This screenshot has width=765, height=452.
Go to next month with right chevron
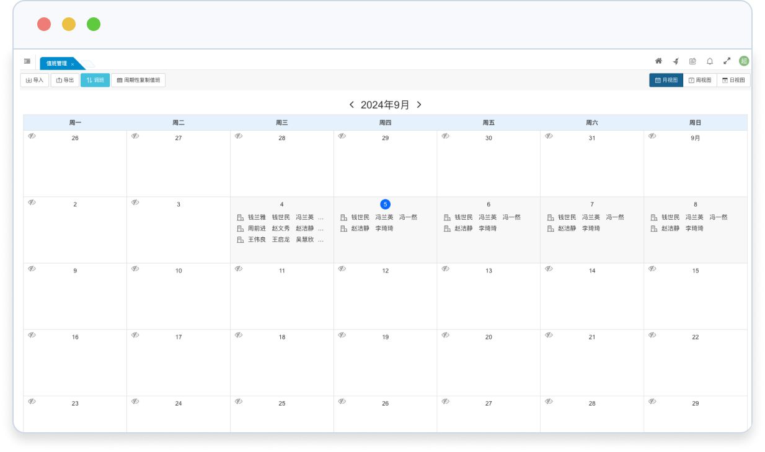point(419,105)
